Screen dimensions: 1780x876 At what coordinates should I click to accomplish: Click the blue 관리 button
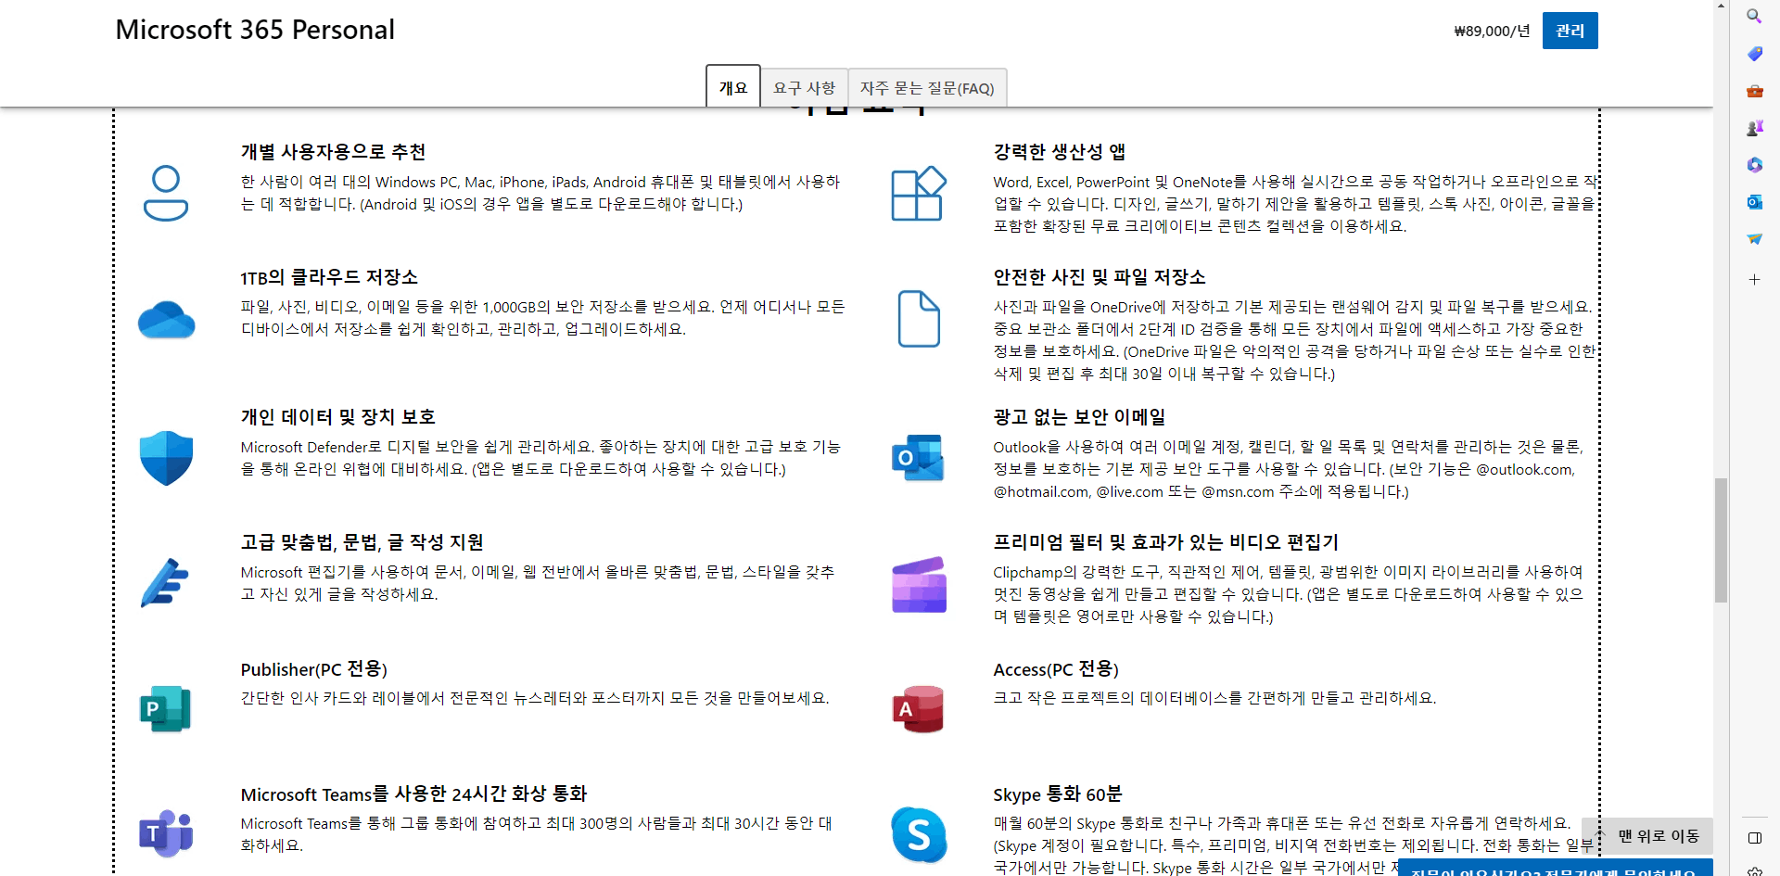click(1570, 31)
